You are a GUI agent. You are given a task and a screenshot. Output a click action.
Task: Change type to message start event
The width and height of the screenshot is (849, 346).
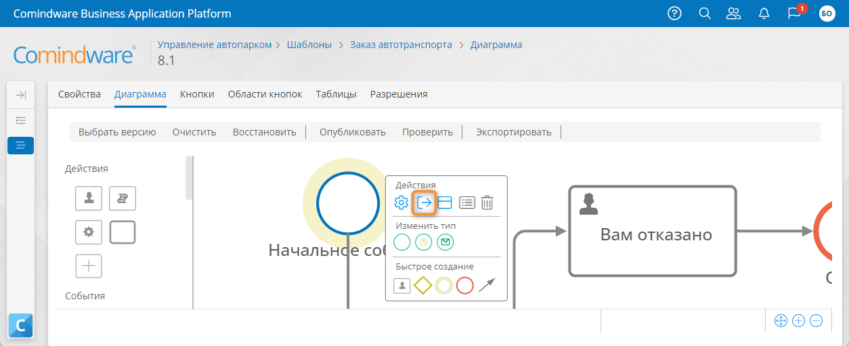coord(445,242)
